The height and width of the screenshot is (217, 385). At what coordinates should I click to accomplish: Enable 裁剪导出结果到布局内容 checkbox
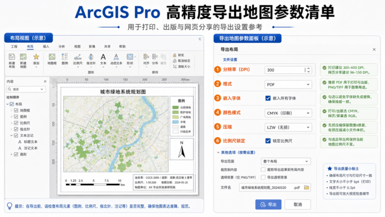pos(263,169)
